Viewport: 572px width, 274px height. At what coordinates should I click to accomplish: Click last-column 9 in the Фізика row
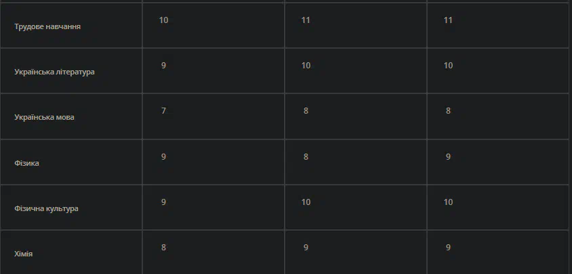coord(448,157)
